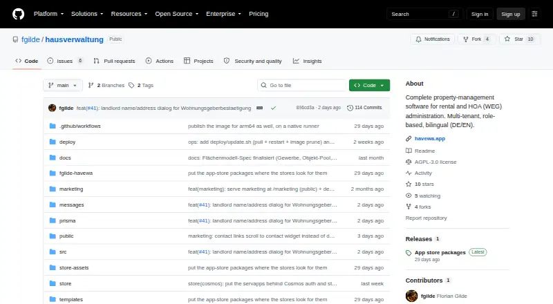Click the link icon beside havewa.app
The height and width of the screenshot is (304, 553).
(409, 139)
